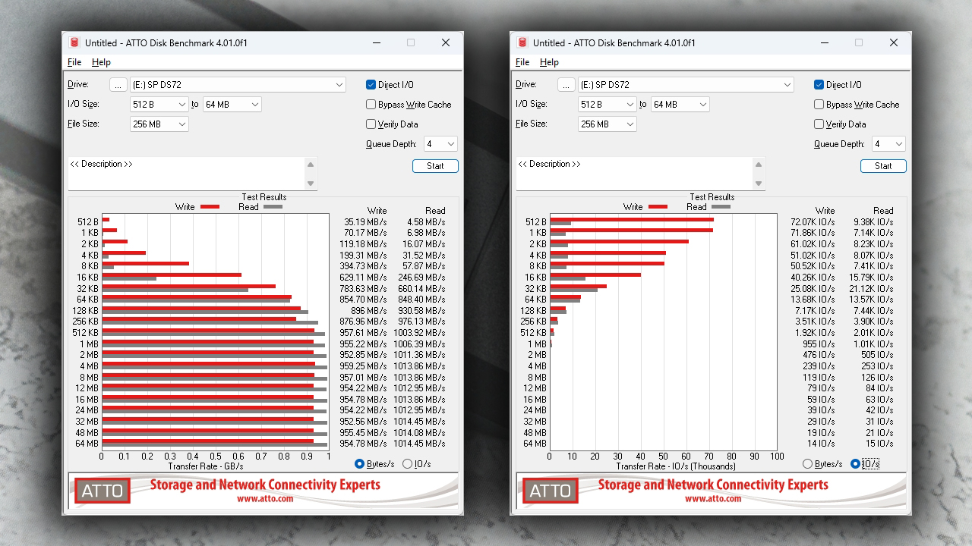Click the 9.38K IO/s read result
This screenshot has width=972, height=546.
pyautogui.click(x=874, y=222)
